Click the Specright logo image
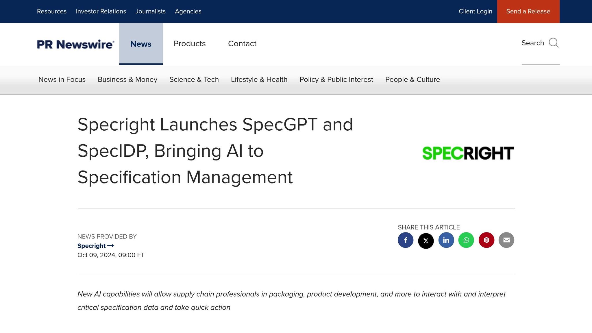This screenshot has height=333, width=592. [x=468, y=153]
